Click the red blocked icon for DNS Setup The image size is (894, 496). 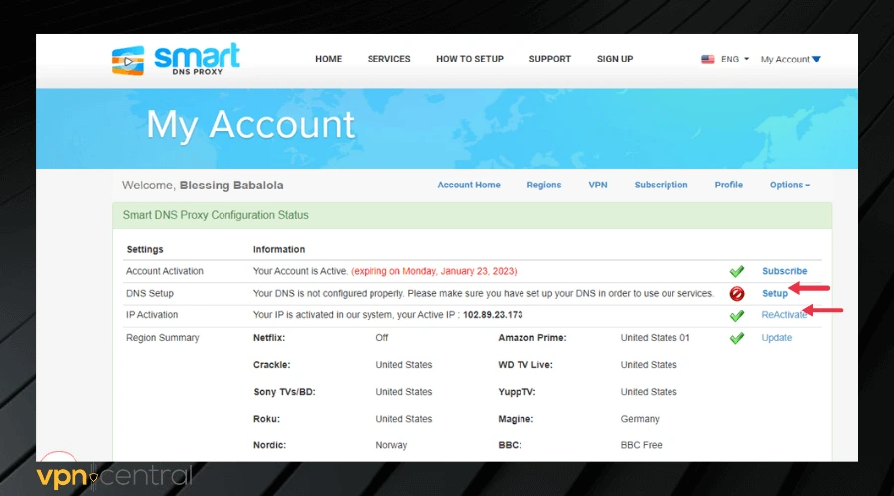point(737,294)
